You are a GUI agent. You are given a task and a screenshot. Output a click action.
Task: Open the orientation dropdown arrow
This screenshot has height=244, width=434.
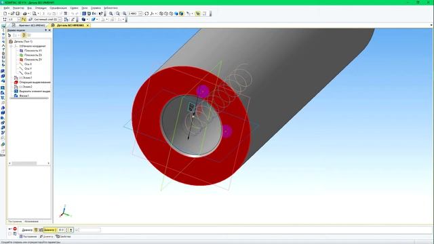[x=156, y=14]
